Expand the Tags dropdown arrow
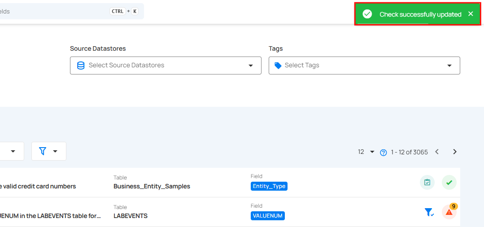Viewport: 484px width, 227px height. (449, 65)
